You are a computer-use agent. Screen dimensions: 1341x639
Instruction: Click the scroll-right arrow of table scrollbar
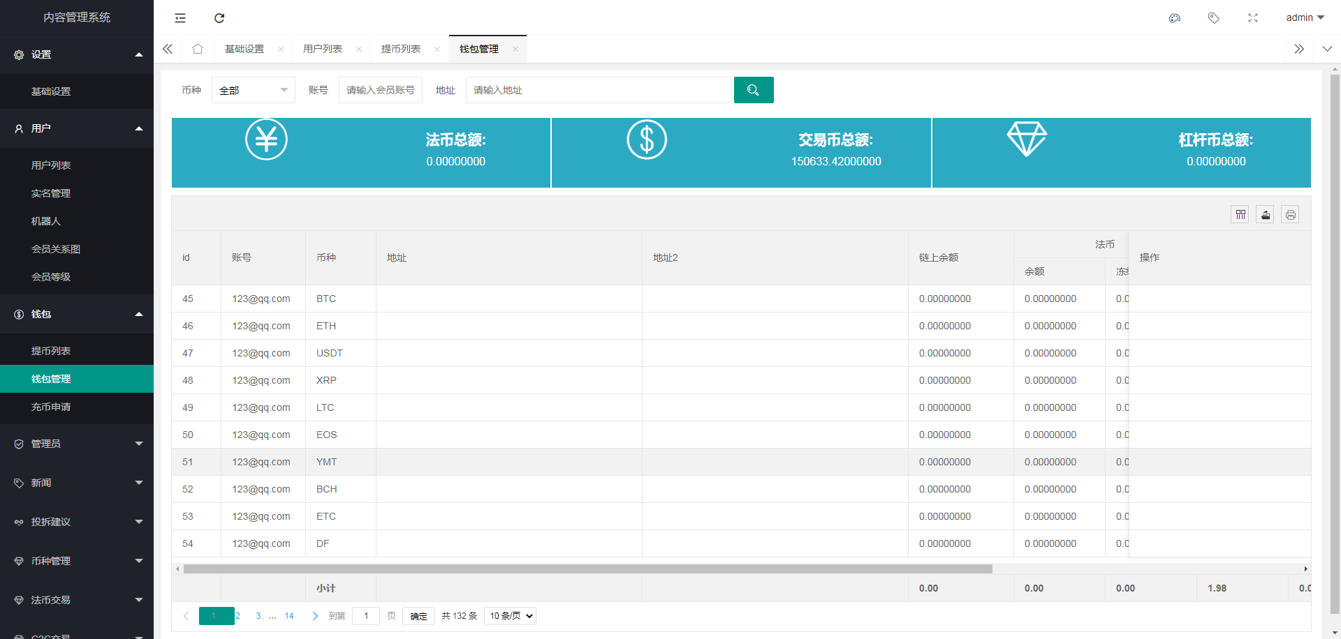point(1305,569)
